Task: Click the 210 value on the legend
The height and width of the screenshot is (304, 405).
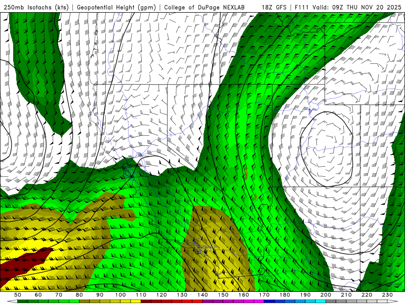Action: tap(346, 295)
